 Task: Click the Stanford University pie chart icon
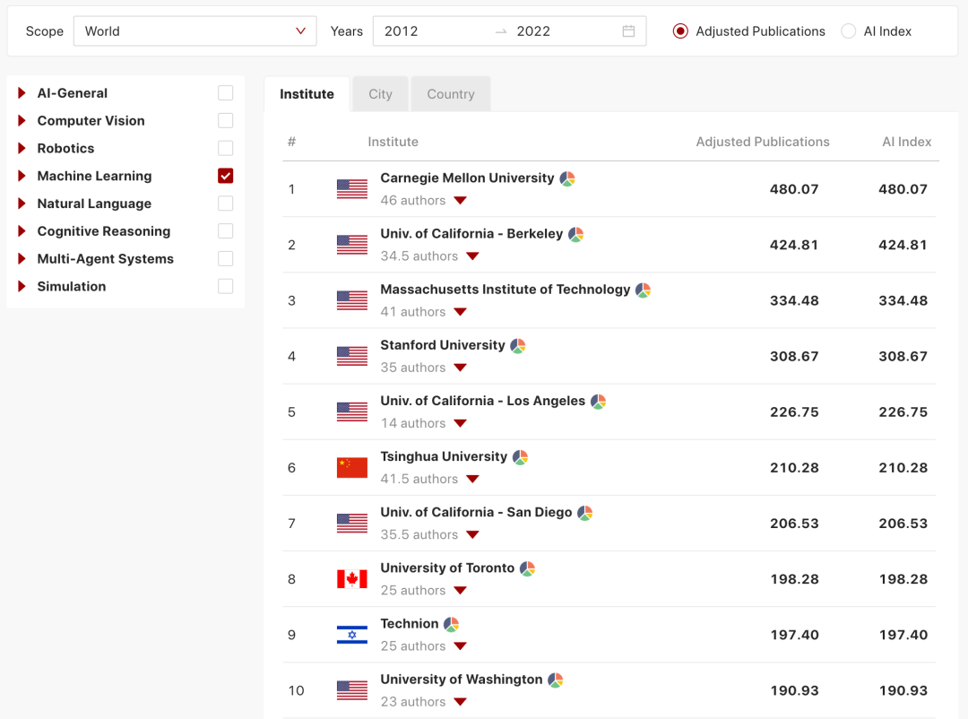click(518, 345)
